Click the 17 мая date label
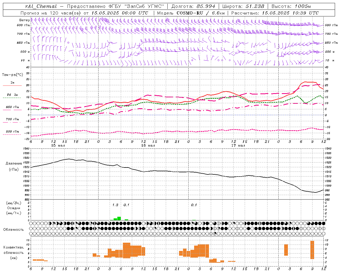Screen dimensions: 339x271 238,146
